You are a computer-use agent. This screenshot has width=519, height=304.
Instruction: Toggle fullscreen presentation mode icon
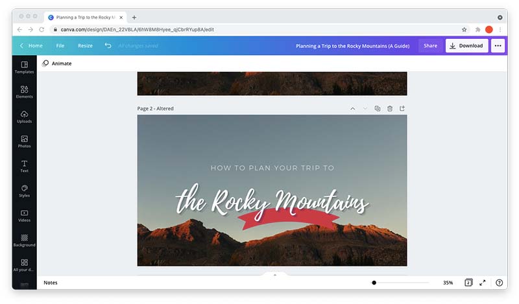pos(483,283)
